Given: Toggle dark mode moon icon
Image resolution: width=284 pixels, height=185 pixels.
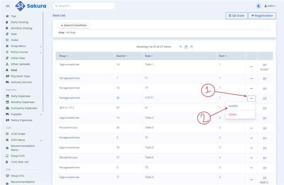Looking at the screenshot, I should click(x=259, y=6).
